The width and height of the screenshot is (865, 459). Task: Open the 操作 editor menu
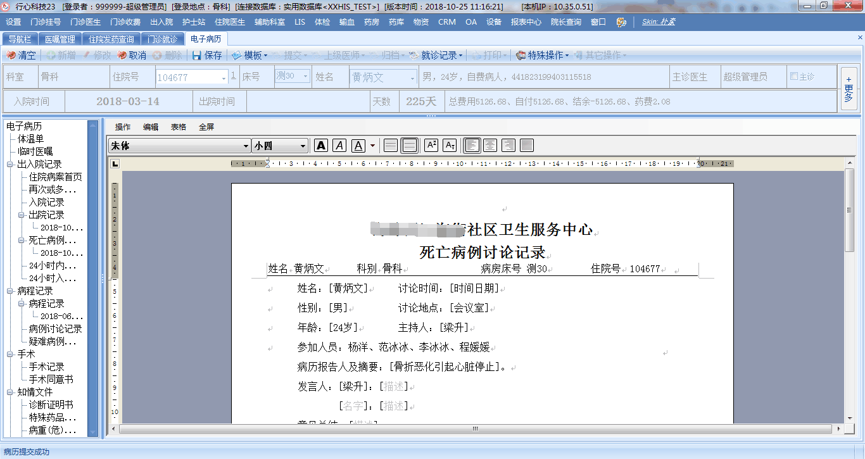click(x=123, y=127)
